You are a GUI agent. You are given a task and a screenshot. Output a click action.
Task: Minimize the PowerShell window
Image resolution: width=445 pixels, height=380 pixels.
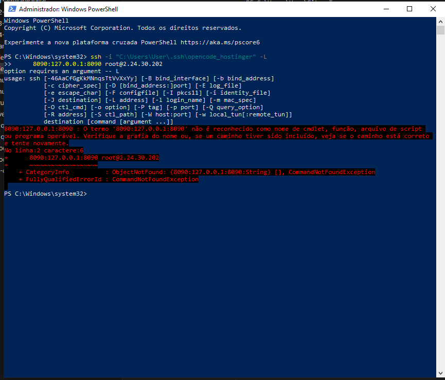click(385, 9)
